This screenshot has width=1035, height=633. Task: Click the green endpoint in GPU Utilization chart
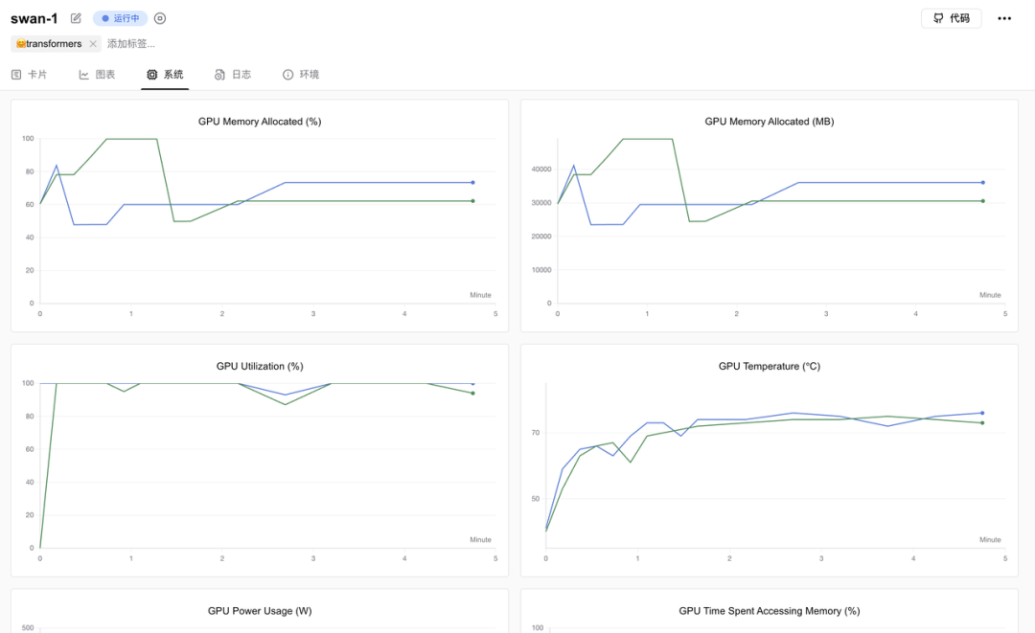coord(472,394)
